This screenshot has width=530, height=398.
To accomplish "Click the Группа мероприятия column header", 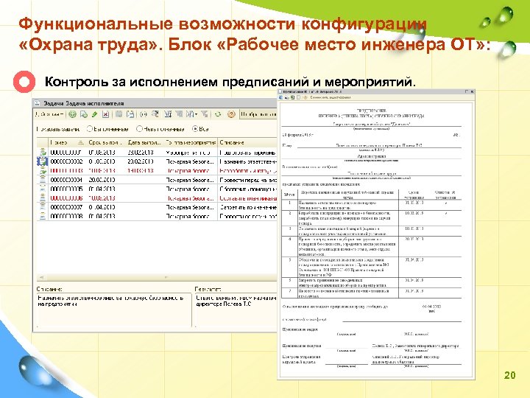I will click(x=191, y=142).
